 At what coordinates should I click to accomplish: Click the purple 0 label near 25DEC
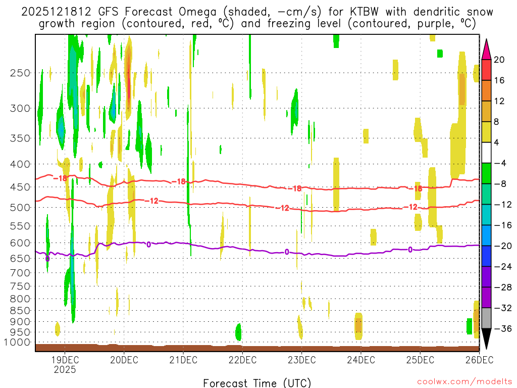click(x=410, y=250)
